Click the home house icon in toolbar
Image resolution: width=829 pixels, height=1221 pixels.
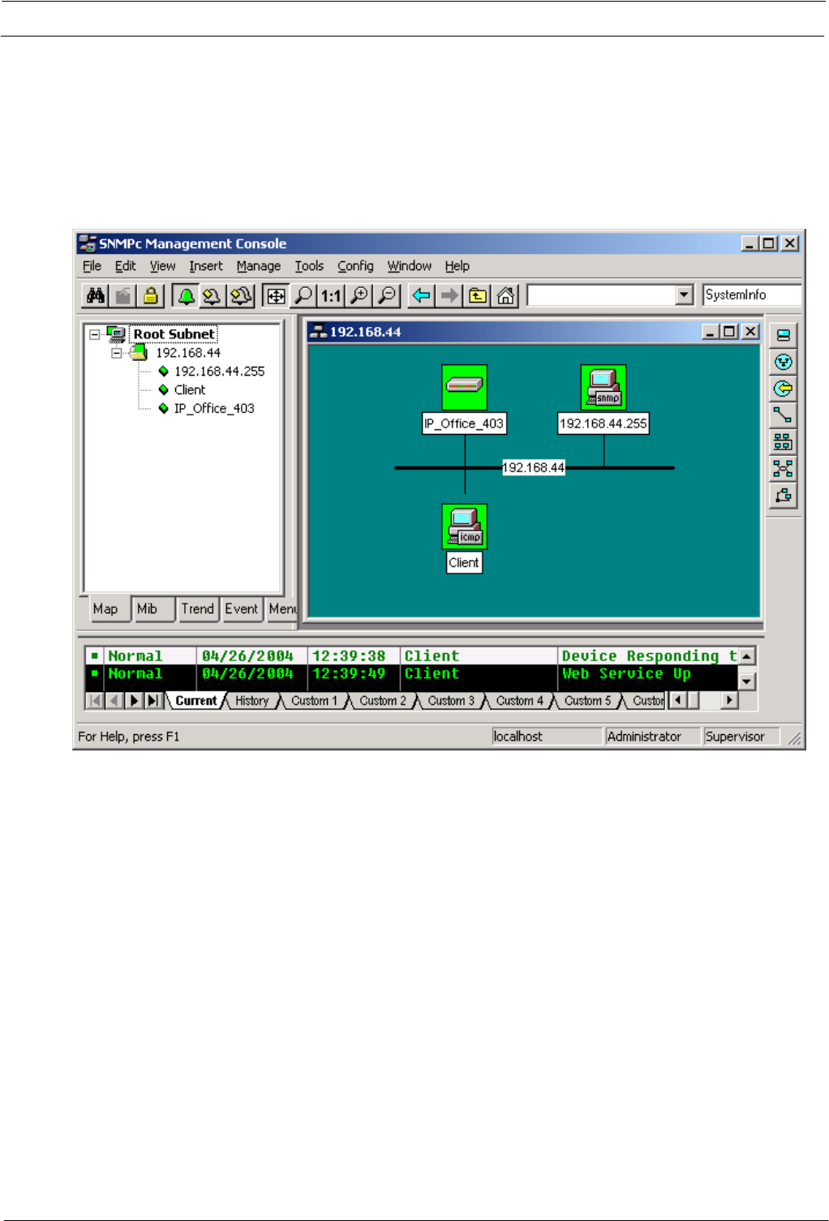tap(505, 296)
